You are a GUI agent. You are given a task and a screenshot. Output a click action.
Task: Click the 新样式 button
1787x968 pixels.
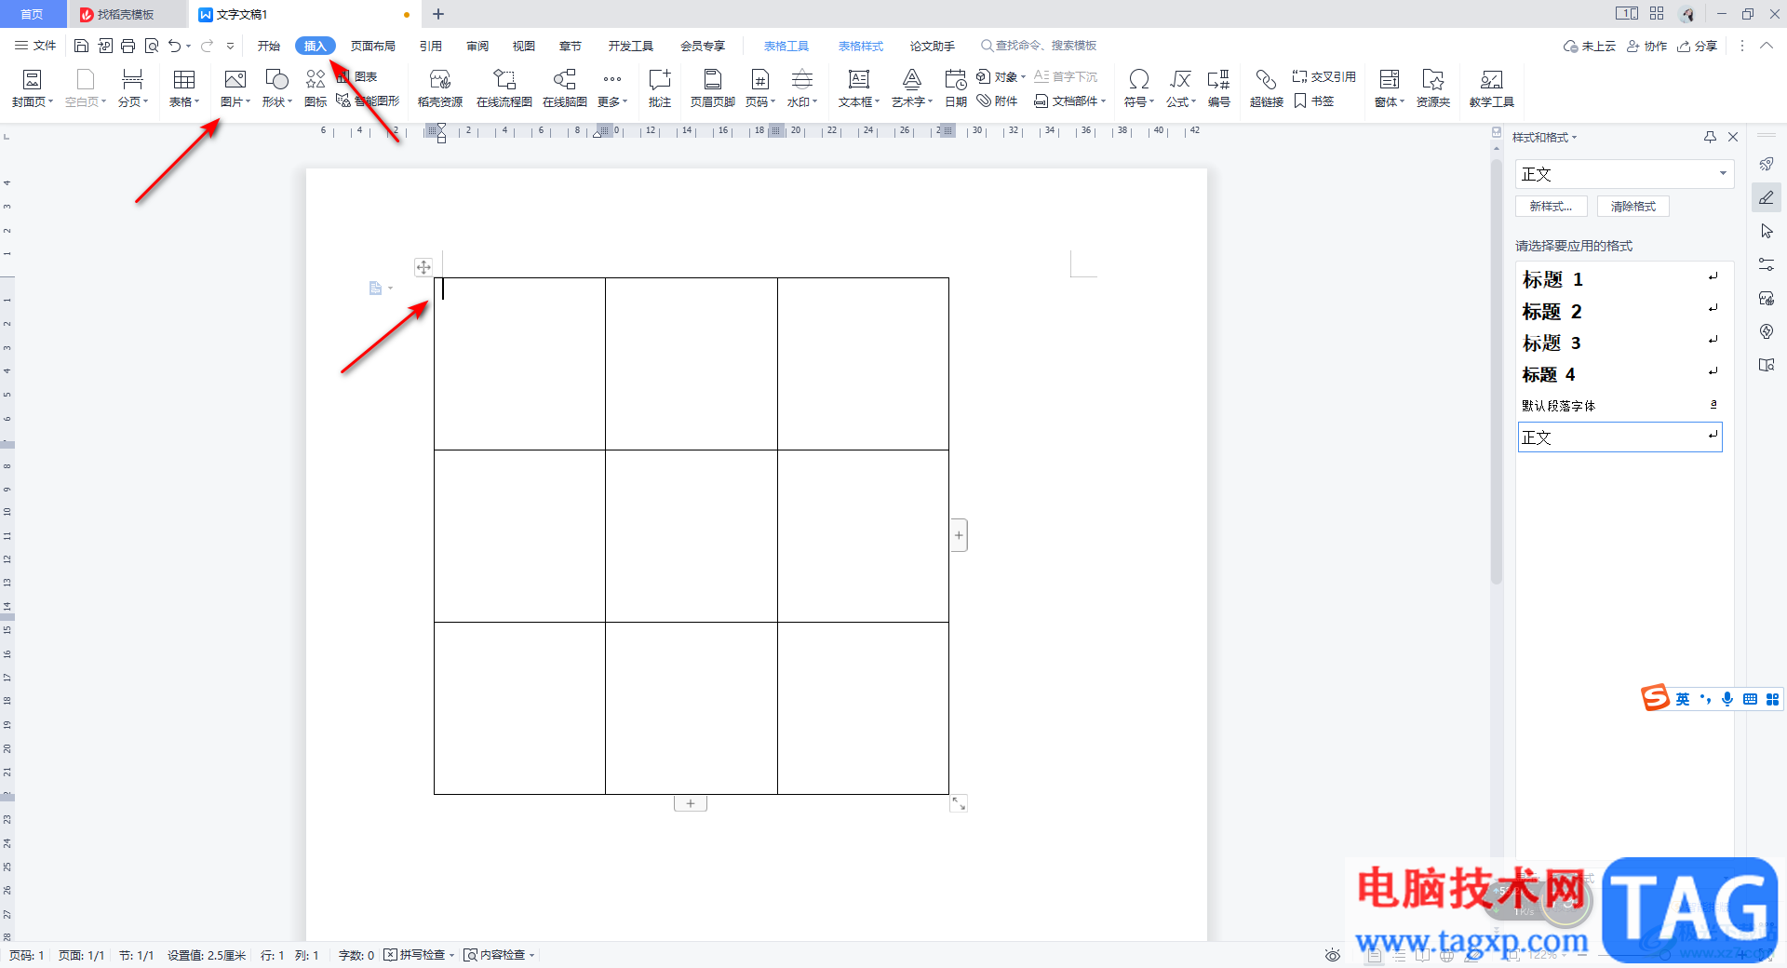tap(1551, 207)
